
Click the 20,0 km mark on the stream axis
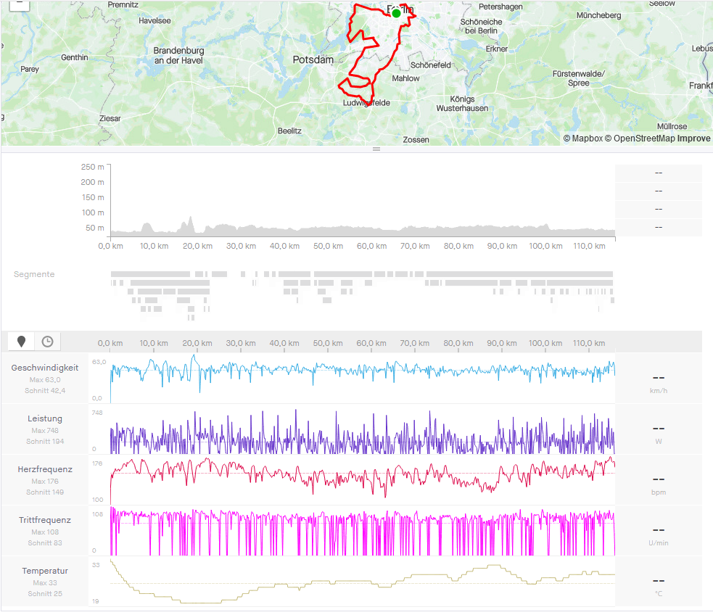197,343
